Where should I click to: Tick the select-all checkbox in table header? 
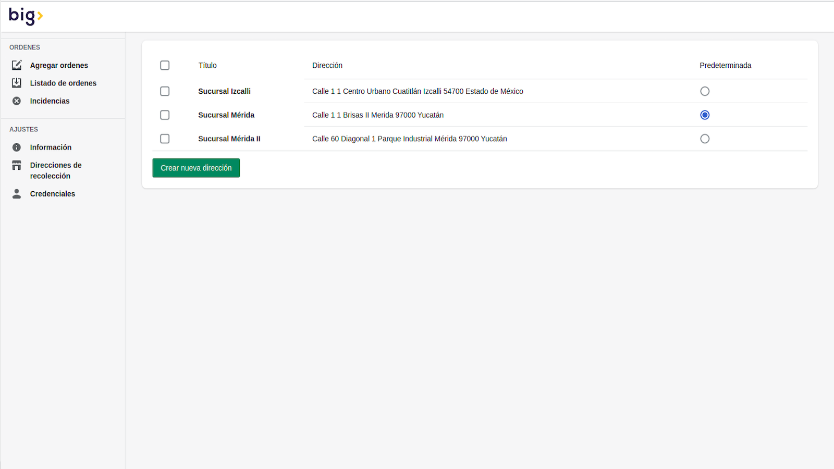point(165,65)
